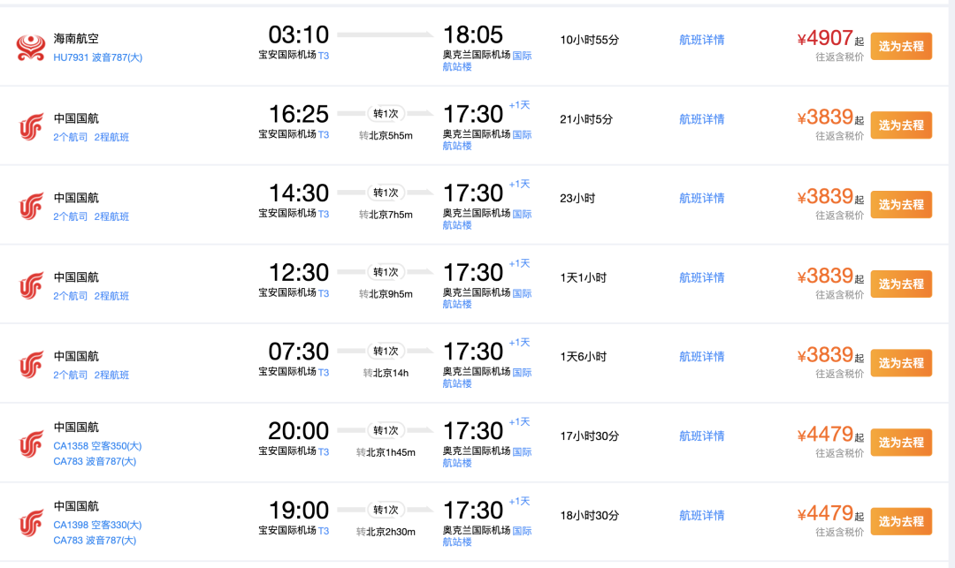955x568 pixels.
Task: Click Air China logo on 19:00 flight
Action: [31, 523]
